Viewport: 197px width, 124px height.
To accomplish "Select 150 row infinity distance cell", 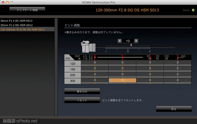I will coord(178,69).
